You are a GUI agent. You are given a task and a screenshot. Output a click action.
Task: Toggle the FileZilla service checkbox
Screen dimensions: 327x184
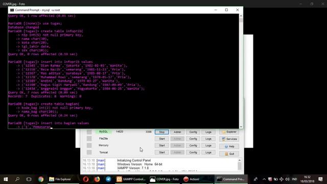(x=89, y=139)
